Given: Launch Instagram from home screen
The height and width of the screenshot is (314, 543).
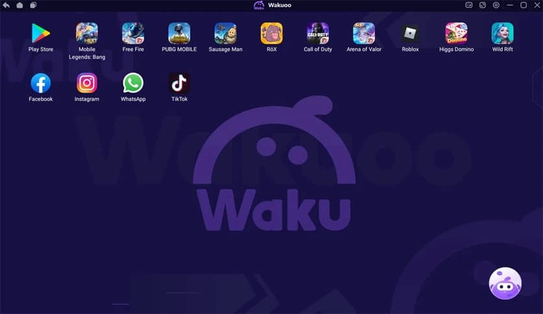Looking at the screenshot, I should click(x=87, y=83).
